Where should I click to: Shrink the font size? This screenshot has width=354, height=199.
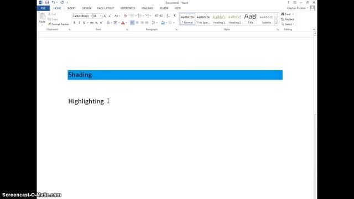coord(110,16)
